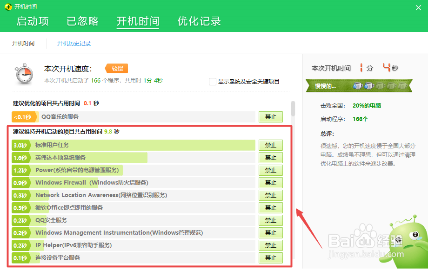Click 禁止 for Network Location Awareness
This screenshot has width=428, height=269.
(270, 195)
